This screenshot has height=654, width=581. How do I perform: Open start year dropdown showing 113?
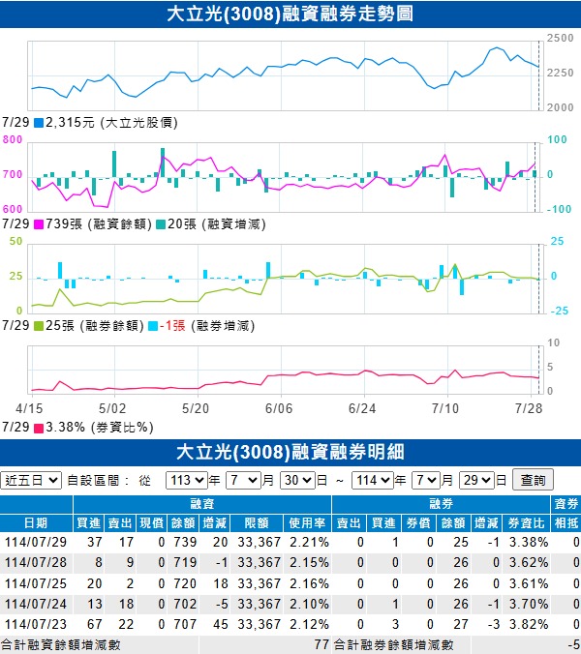pos(187,481)
